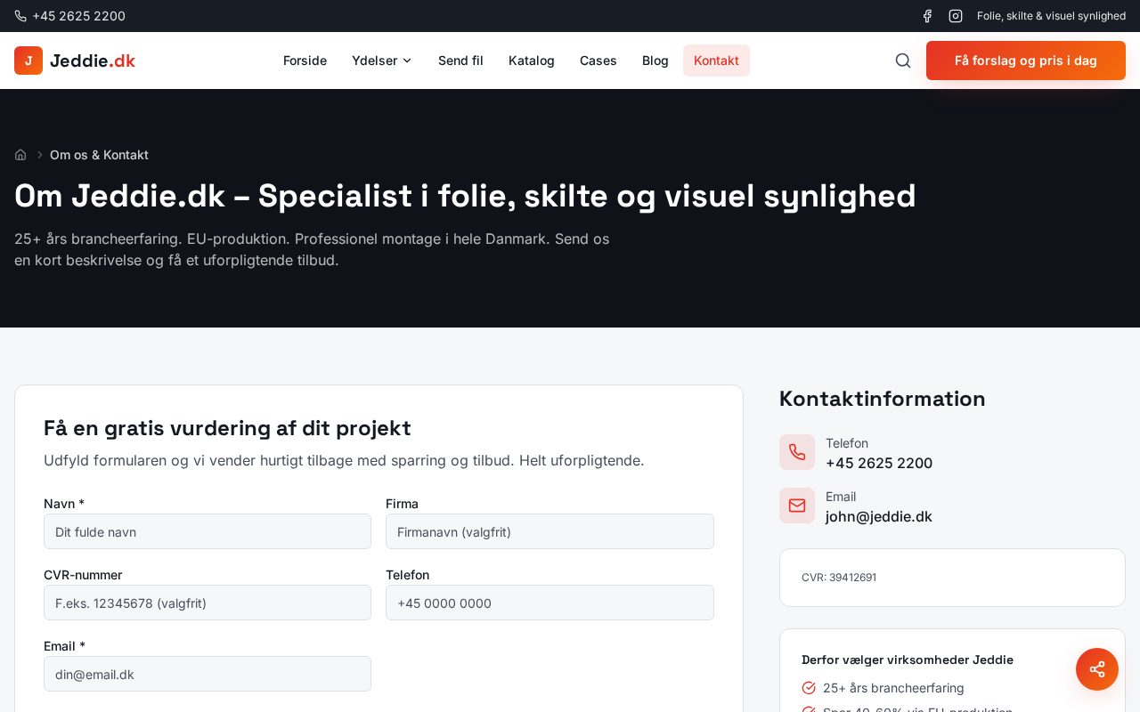Focus the Navn input field
This screenshot has height=712, width=1140.
[208, 531]
